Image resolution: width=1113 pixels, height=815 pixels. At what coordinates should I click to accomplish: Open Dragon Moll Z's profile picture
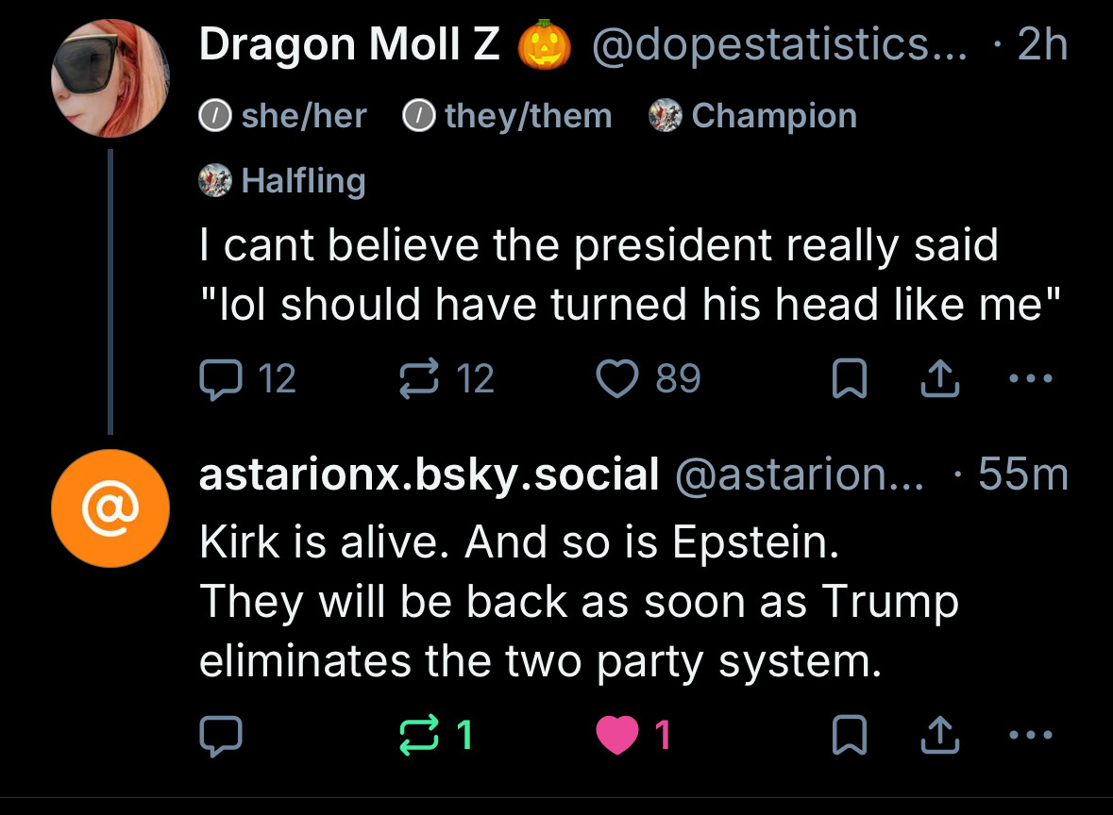(110, 77)
